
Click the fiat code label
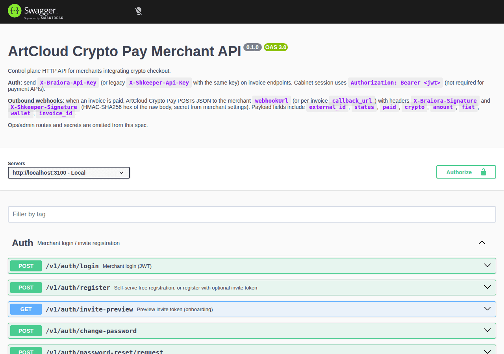click(x=468, y=107)
